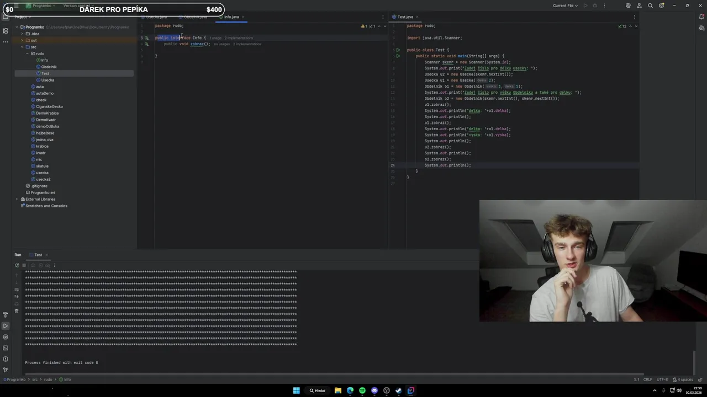Select CiganskeGecko in project tree

pos(49,106)
